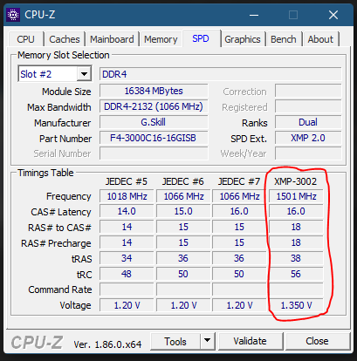The width and height of the screenshot is (357, 361).
Task: Click the empty Serial Number field
Action: (x=154, y=153)
